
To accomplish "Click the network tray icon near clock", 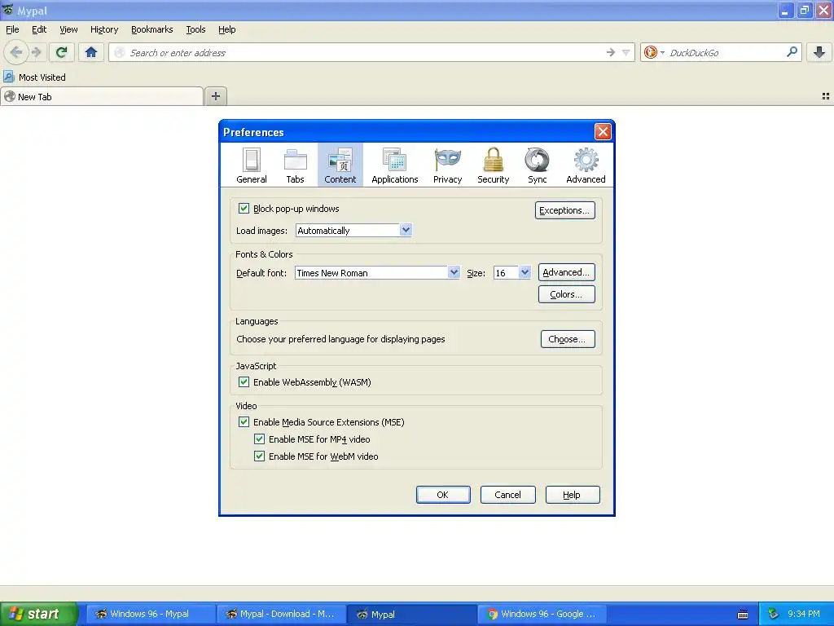I will 774,615.
